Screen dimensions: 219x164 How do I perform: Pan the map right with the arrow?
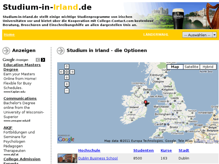pyautogui.click(x=72, y=72)
